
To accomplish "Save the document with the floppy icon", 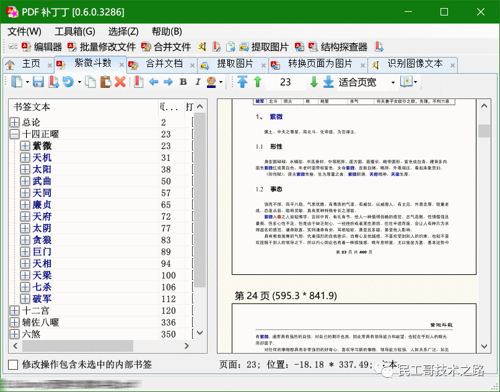I will click(x=38, y=82).
